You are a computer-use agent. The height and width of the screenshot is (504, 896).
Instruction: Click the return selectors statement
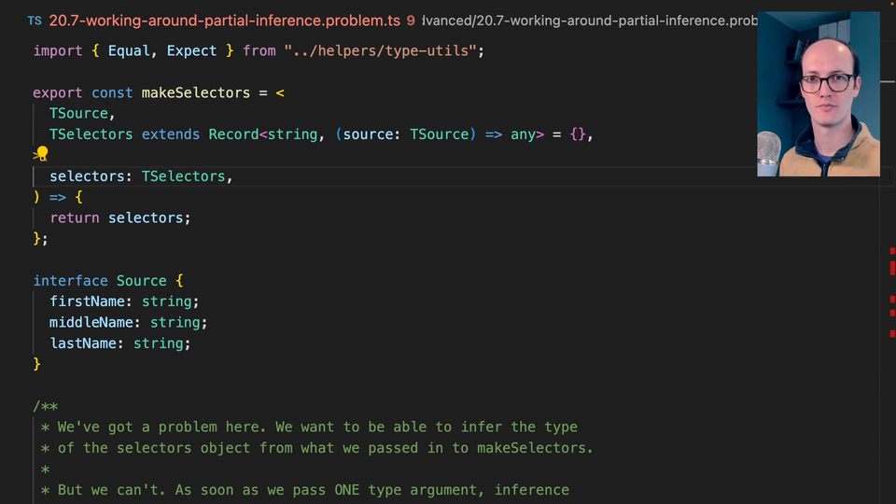coord(119,217)
